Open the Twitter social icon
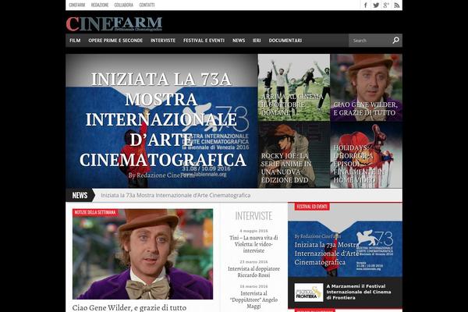The width and height of the screenshot is (468, 312). click(376, 5)
